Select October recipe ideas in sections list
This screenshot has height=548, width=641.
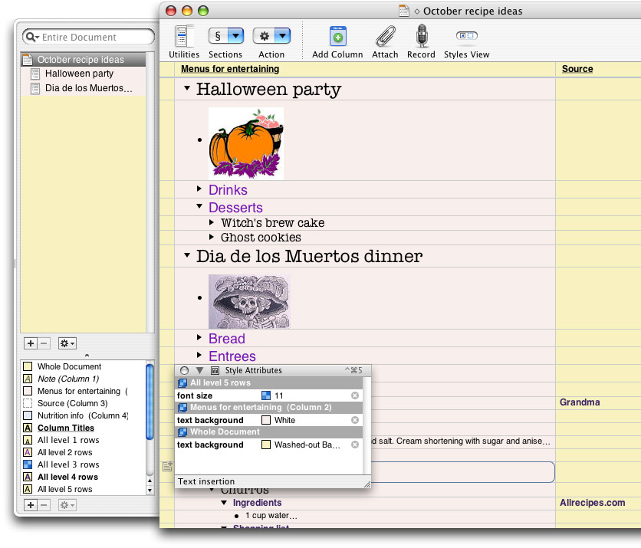[83, 60]
